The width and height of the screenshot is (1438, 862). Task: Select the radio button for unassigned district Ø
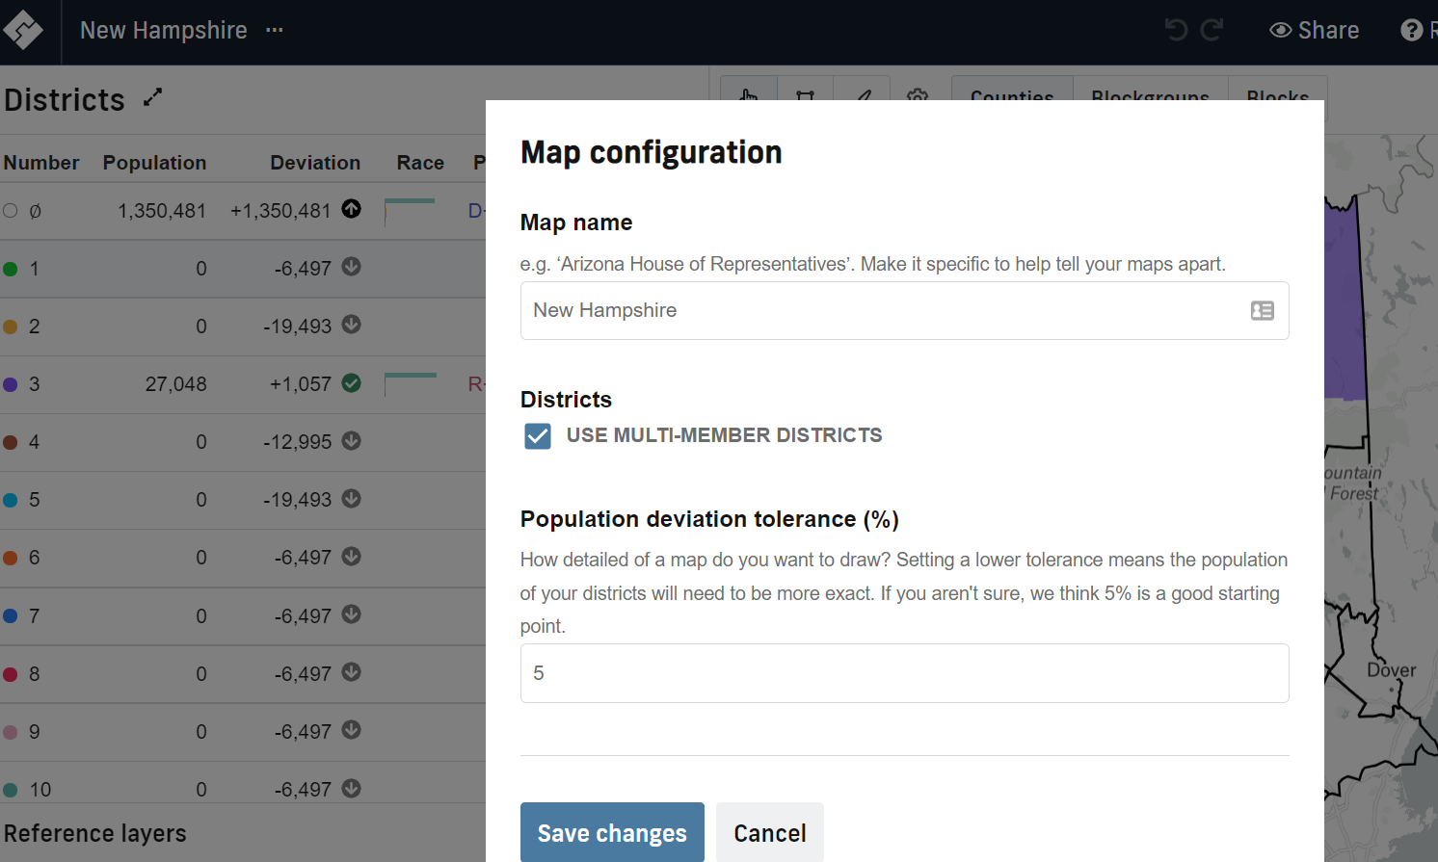pyautogui.click(x=9, y=210)
